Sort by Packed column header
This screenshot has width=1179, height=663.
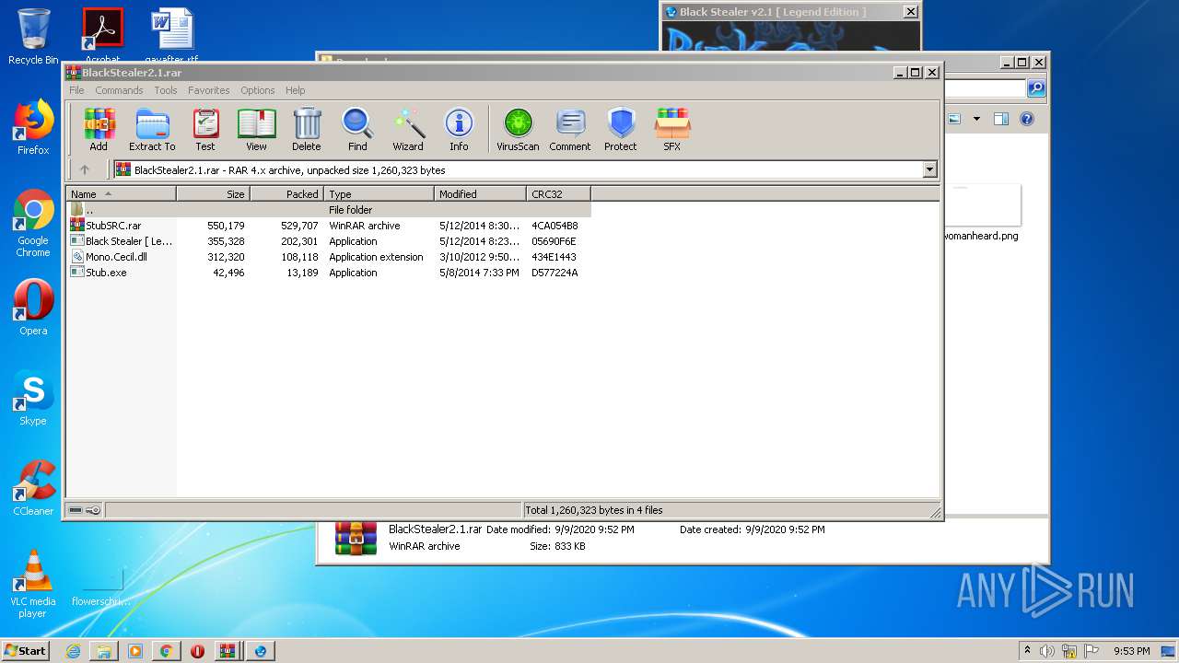point(286,194)
